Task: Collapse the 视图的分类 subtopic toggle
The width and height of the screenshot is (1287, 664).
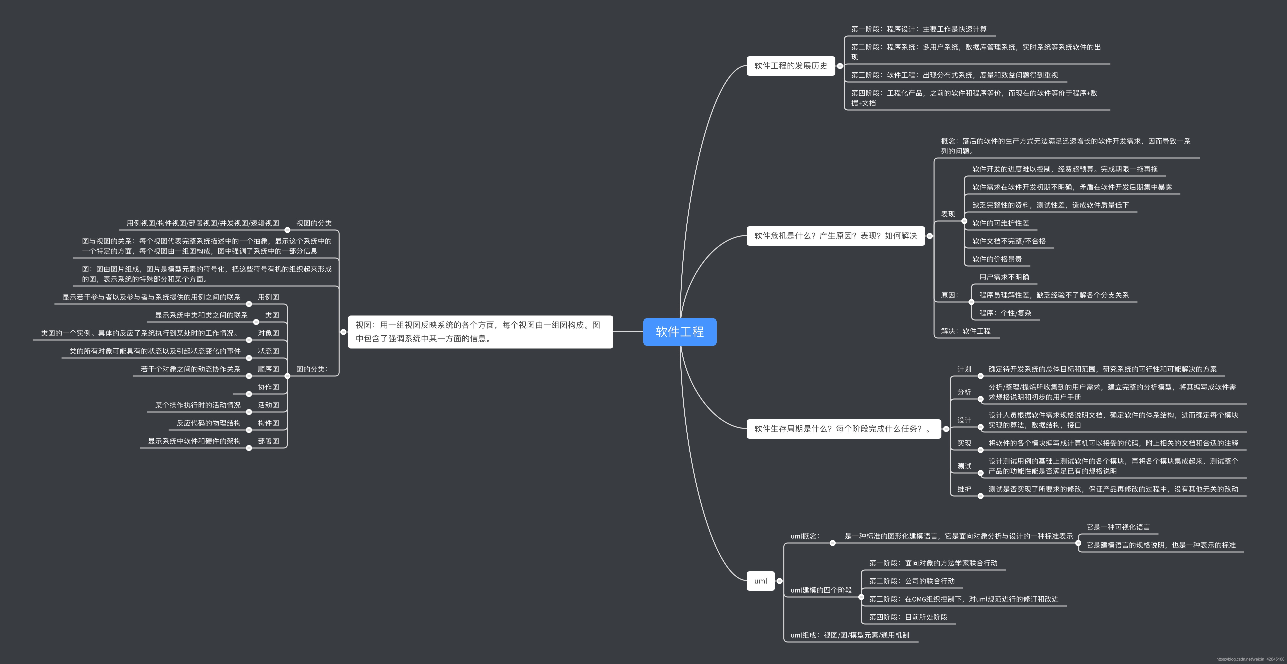Action: 287,230
